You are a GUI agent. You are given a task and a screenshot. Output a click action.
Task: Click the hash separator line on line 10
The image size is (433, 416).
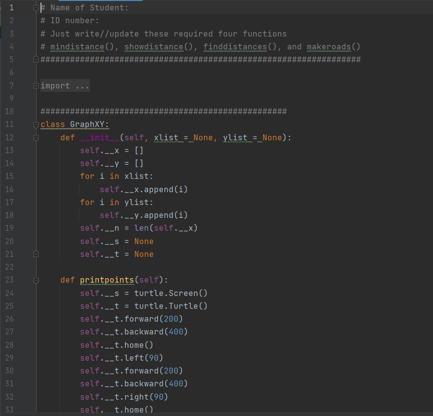(163, 112)
